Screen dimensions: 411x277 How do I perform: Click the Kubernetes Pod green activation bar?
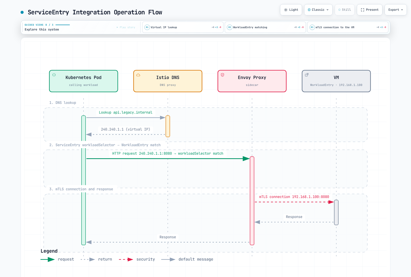83,180
